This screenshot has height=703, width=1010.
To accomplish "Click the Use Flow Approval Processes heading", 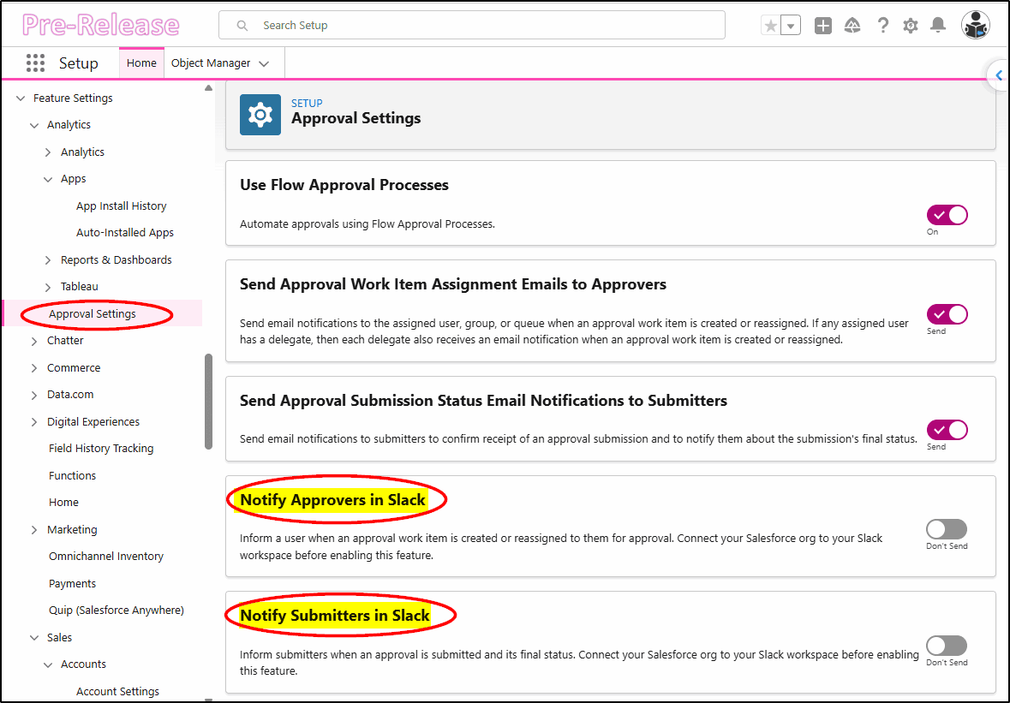I will click(344, 185).
